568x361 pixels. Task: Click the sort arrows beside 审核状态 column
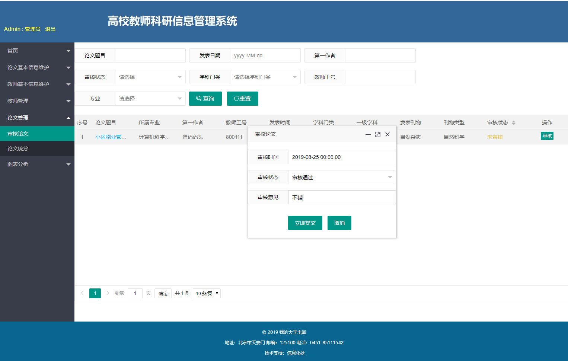tap(514, 123)
